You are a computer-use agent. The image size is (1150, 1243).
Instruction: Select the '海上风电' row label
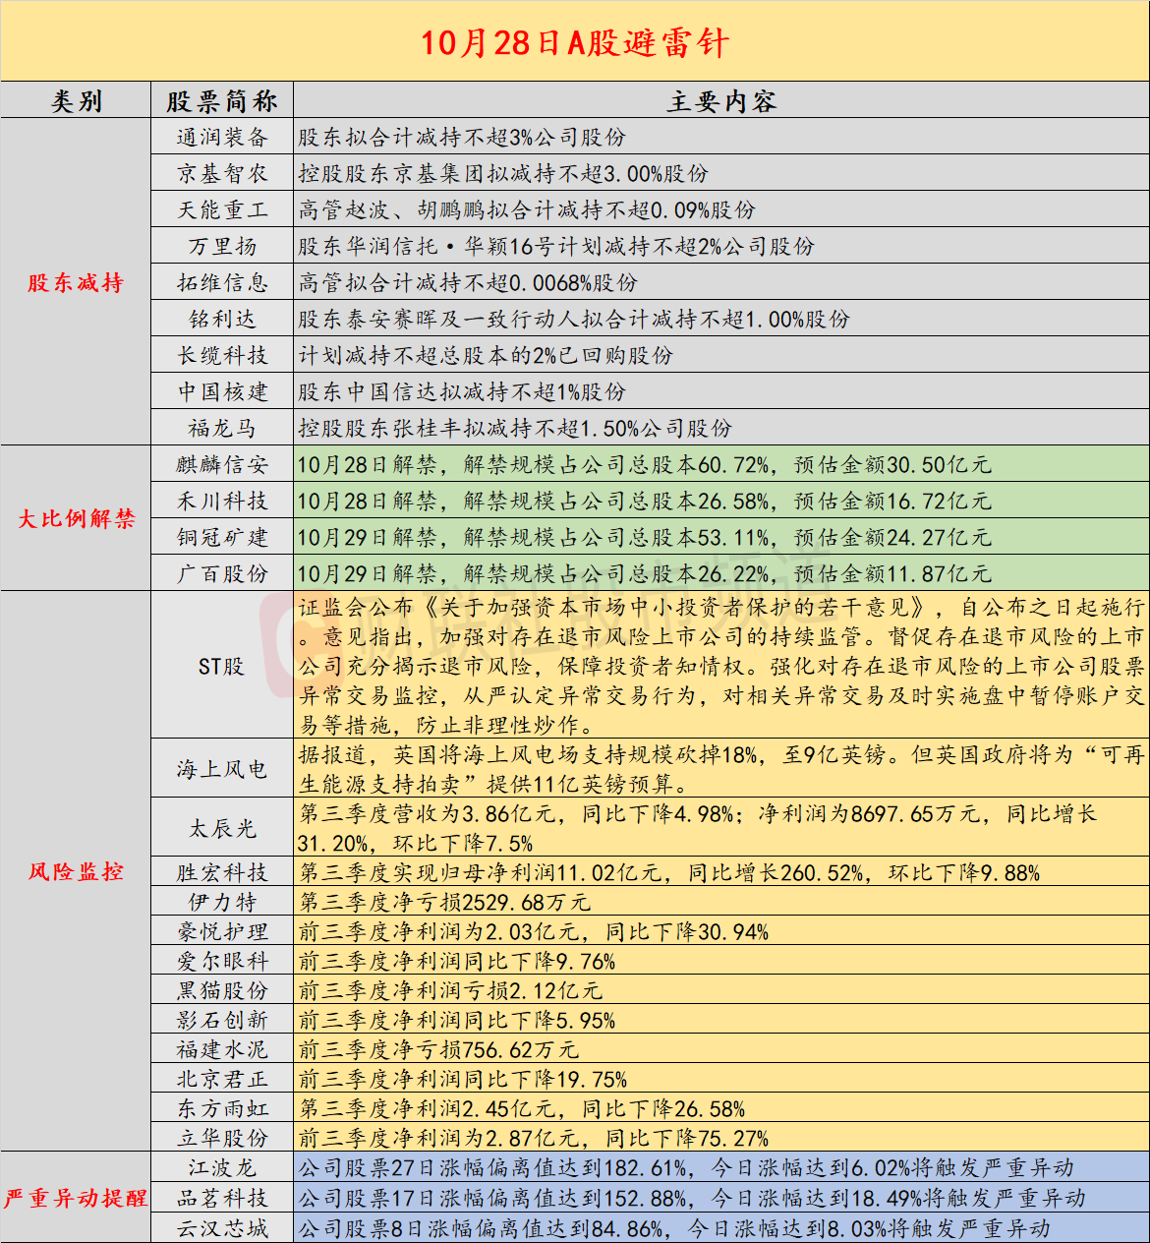(x=222, y=769)
